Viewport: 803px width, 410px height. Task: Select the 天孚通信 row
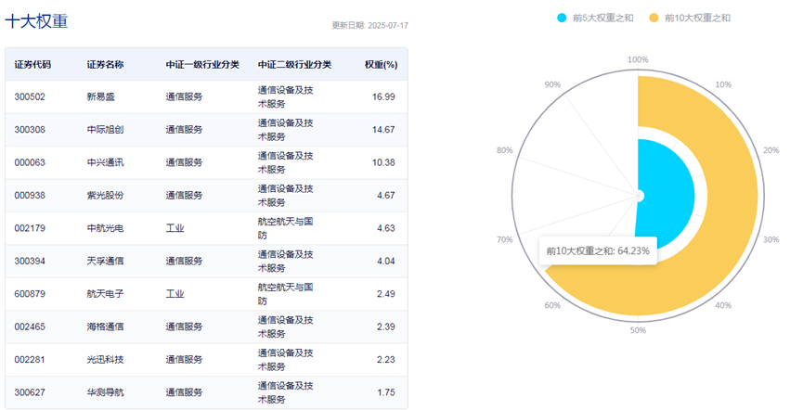tap(206, 261)
